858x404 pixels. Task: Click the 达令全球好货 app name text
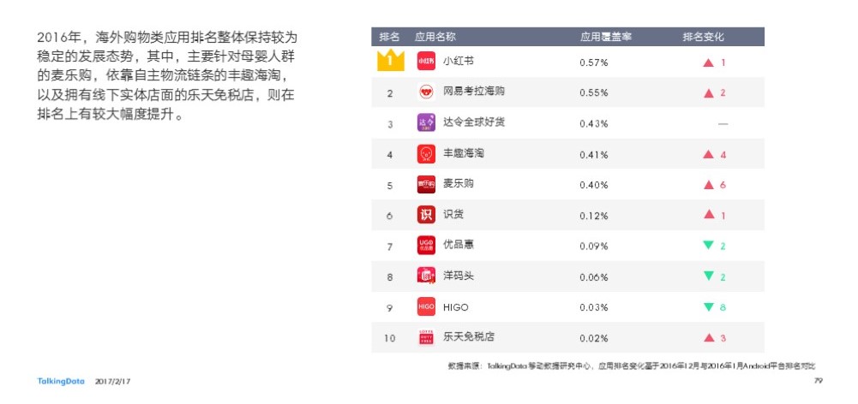tap(474, 122)
